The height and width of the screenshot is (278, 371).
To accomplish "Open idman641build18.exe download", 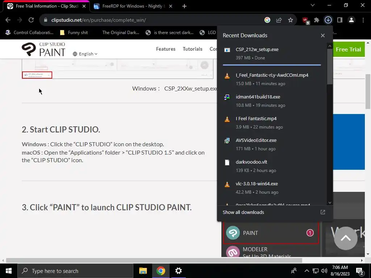I will point(272,101).
